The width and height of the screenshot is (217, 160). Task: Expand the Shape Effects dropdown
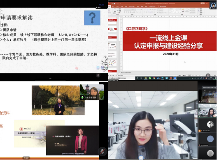[193, 13]
